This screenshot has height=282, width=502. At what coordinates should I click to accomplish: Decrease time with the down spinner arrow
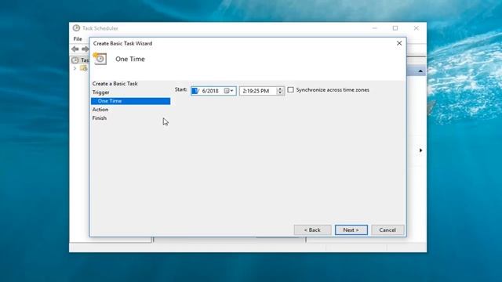(280, 92)
